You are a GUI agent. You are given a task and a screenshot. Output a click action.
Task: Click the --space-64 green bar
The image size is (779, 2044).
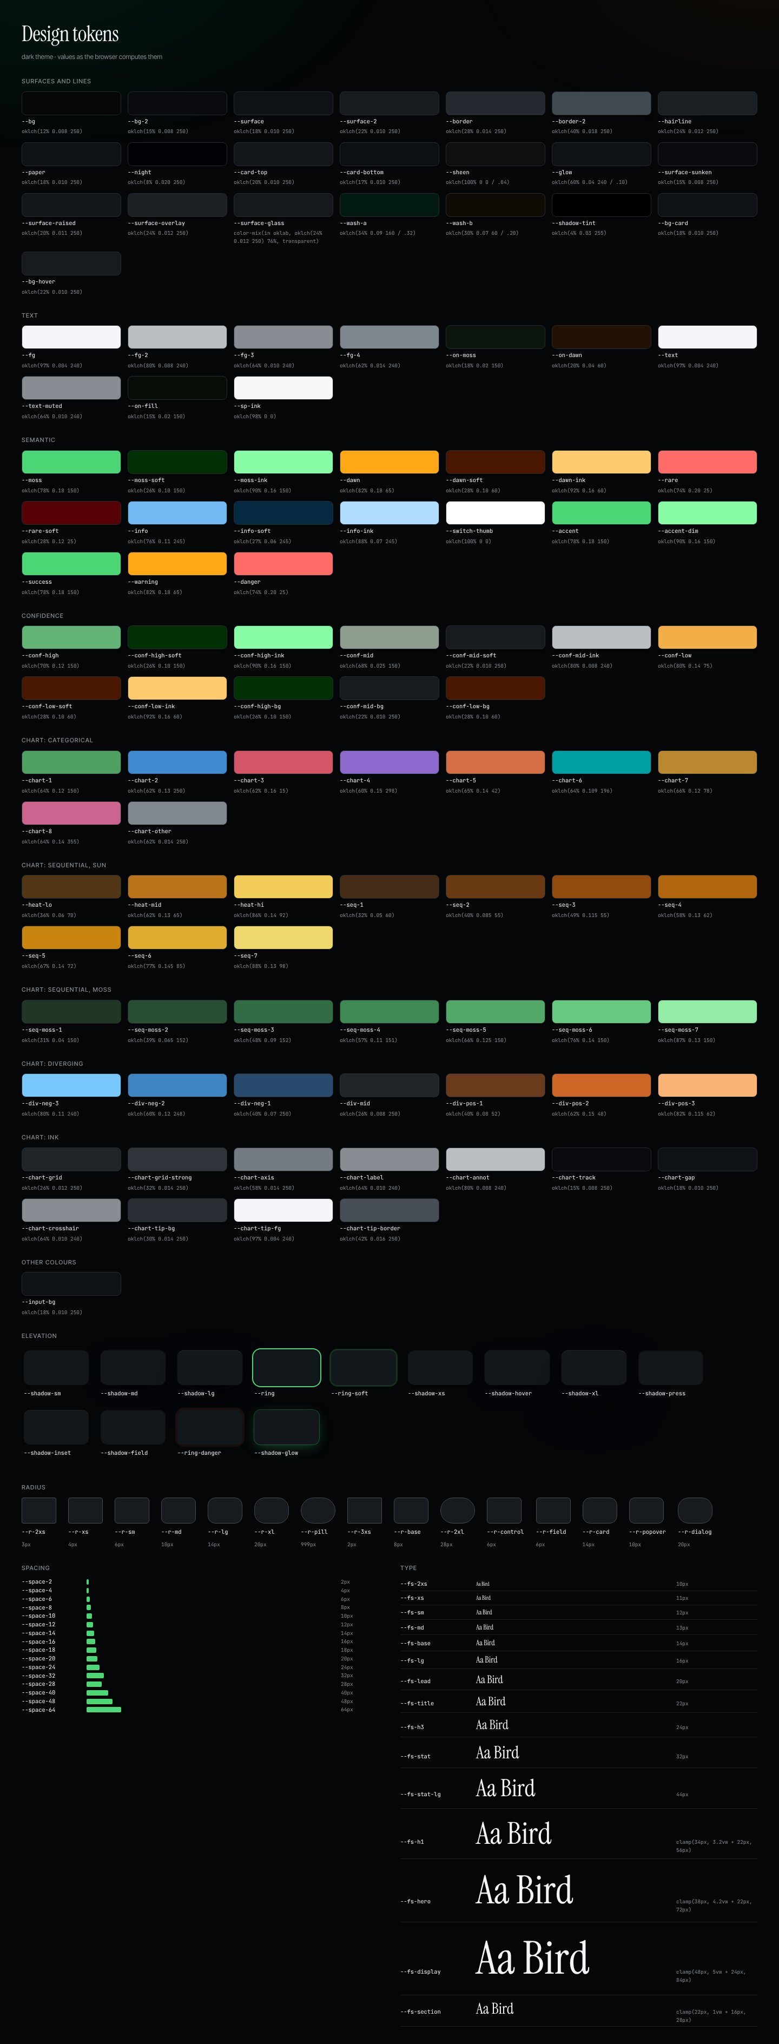coord(104,1710)
